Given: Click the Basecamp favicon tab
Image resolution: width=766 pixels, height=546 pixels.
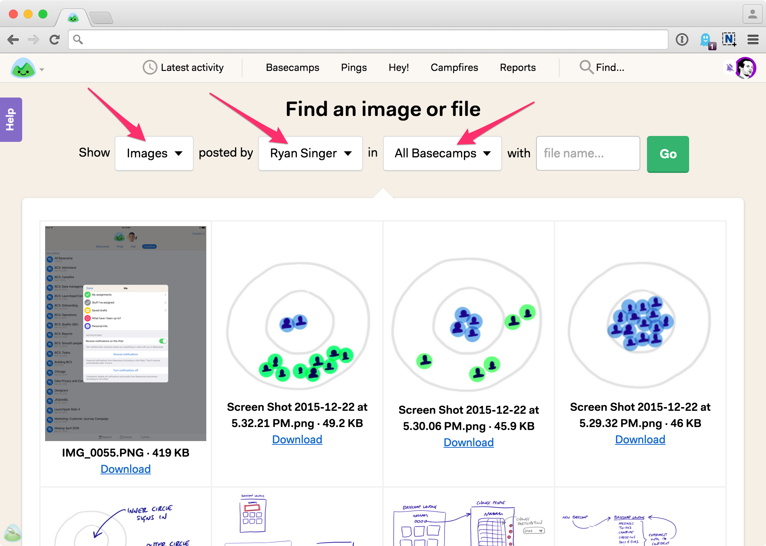Looking at the screenshot, I should pos(73,17).
